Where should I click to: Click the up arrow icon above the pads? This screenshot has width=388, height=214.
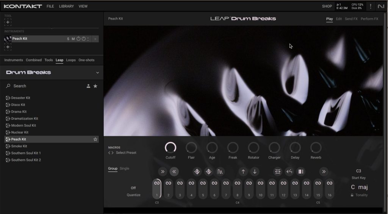coord(243,172)
